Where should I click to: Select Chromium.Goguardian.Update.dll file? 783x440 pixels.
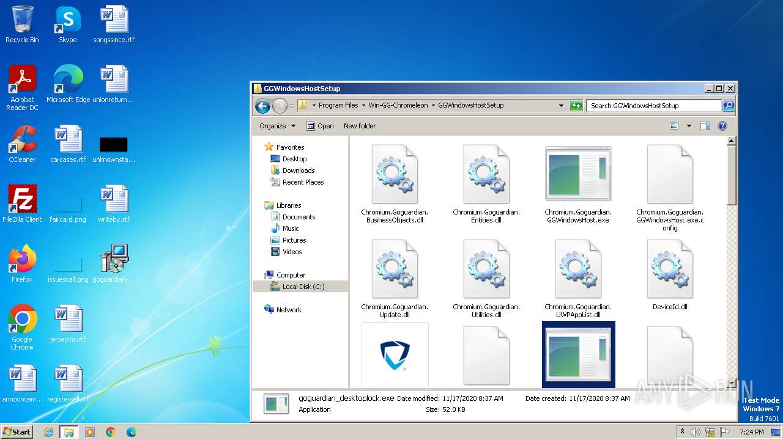pyautogui.click(x=395, y=279)
